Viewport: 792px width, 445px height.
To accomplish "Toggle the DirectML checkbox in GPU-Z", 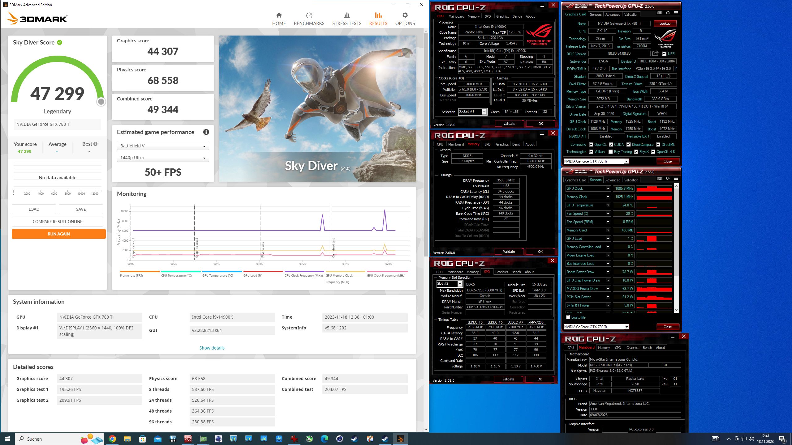I will pos(658,145).
